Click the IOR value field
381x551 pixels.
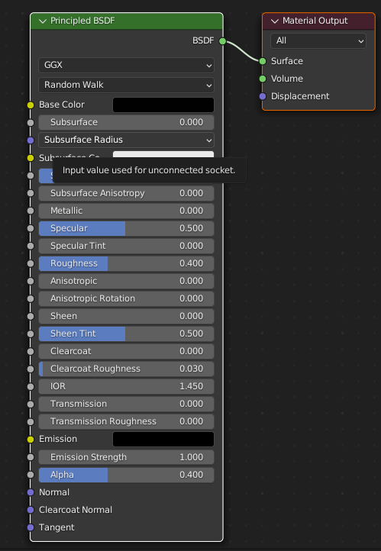126,386
